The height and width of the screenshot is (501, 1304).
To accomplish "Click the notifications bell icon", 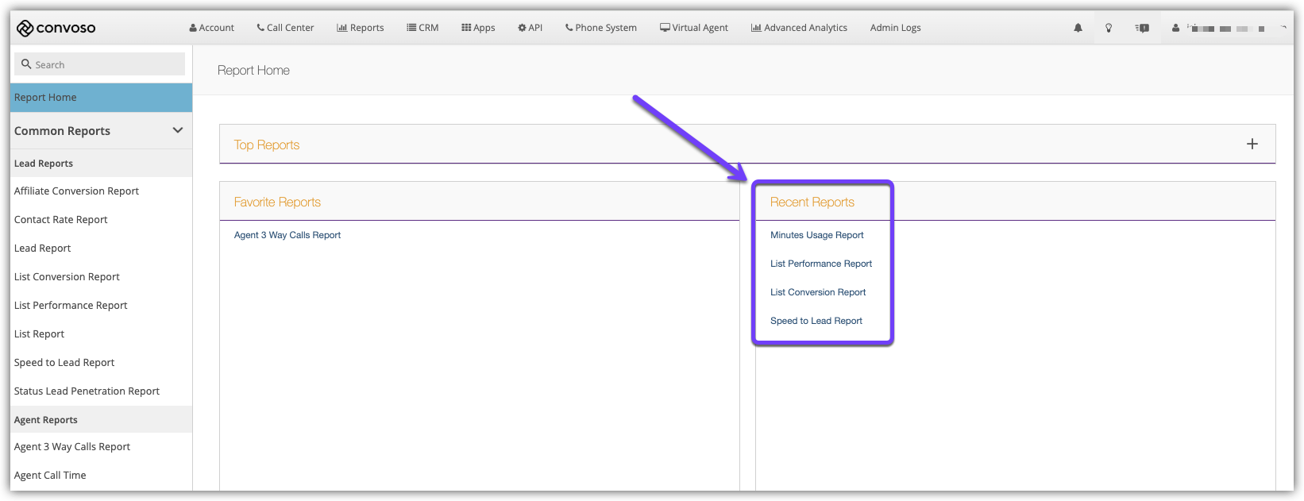I will [x=1078, y=28].
